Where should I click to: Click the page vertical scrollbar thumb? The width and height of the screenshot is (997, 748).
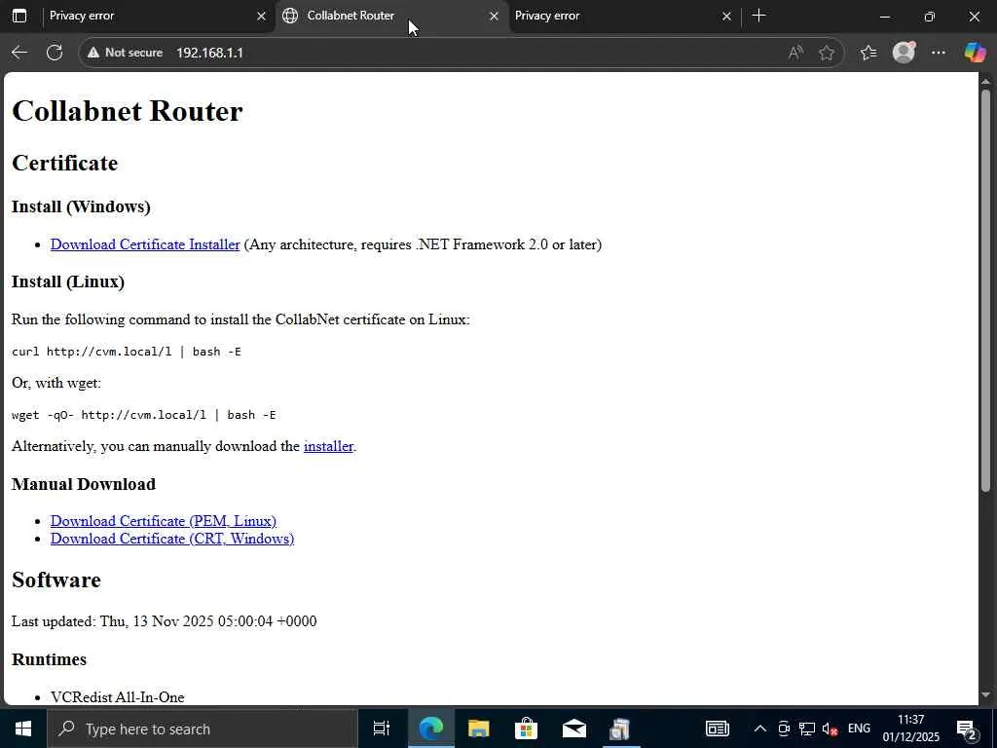tap(985, 289)
